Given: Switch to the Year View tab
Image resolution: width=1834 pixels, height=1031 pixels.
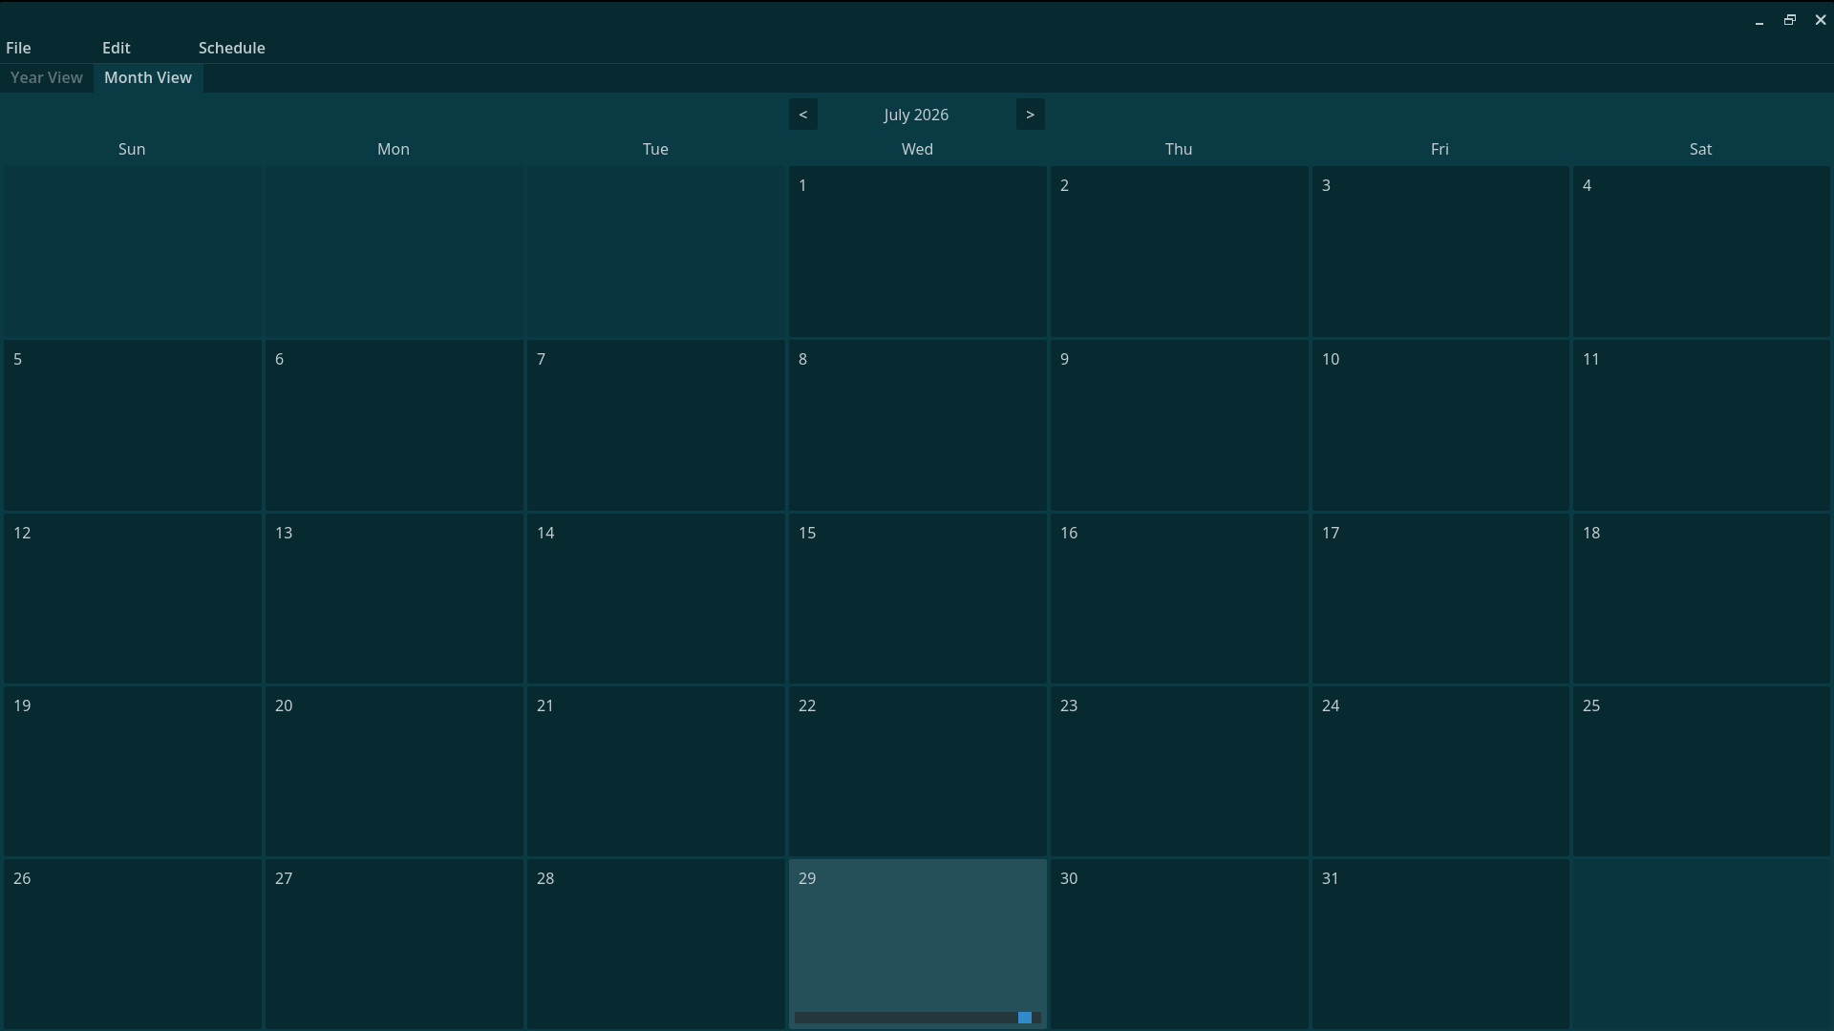Looking at the screenshot, I should coord(47,77).
